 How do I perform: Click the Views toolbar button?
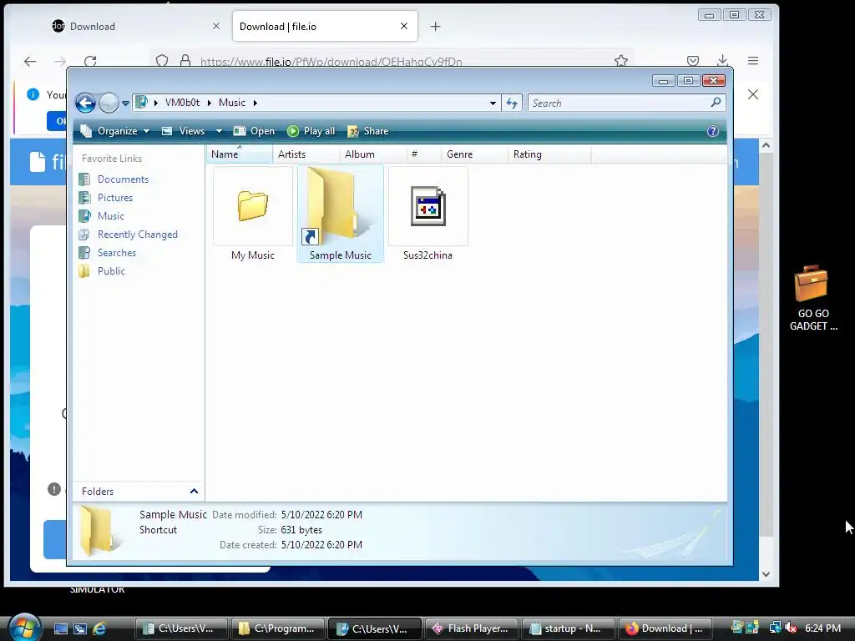tap(183, 131)
